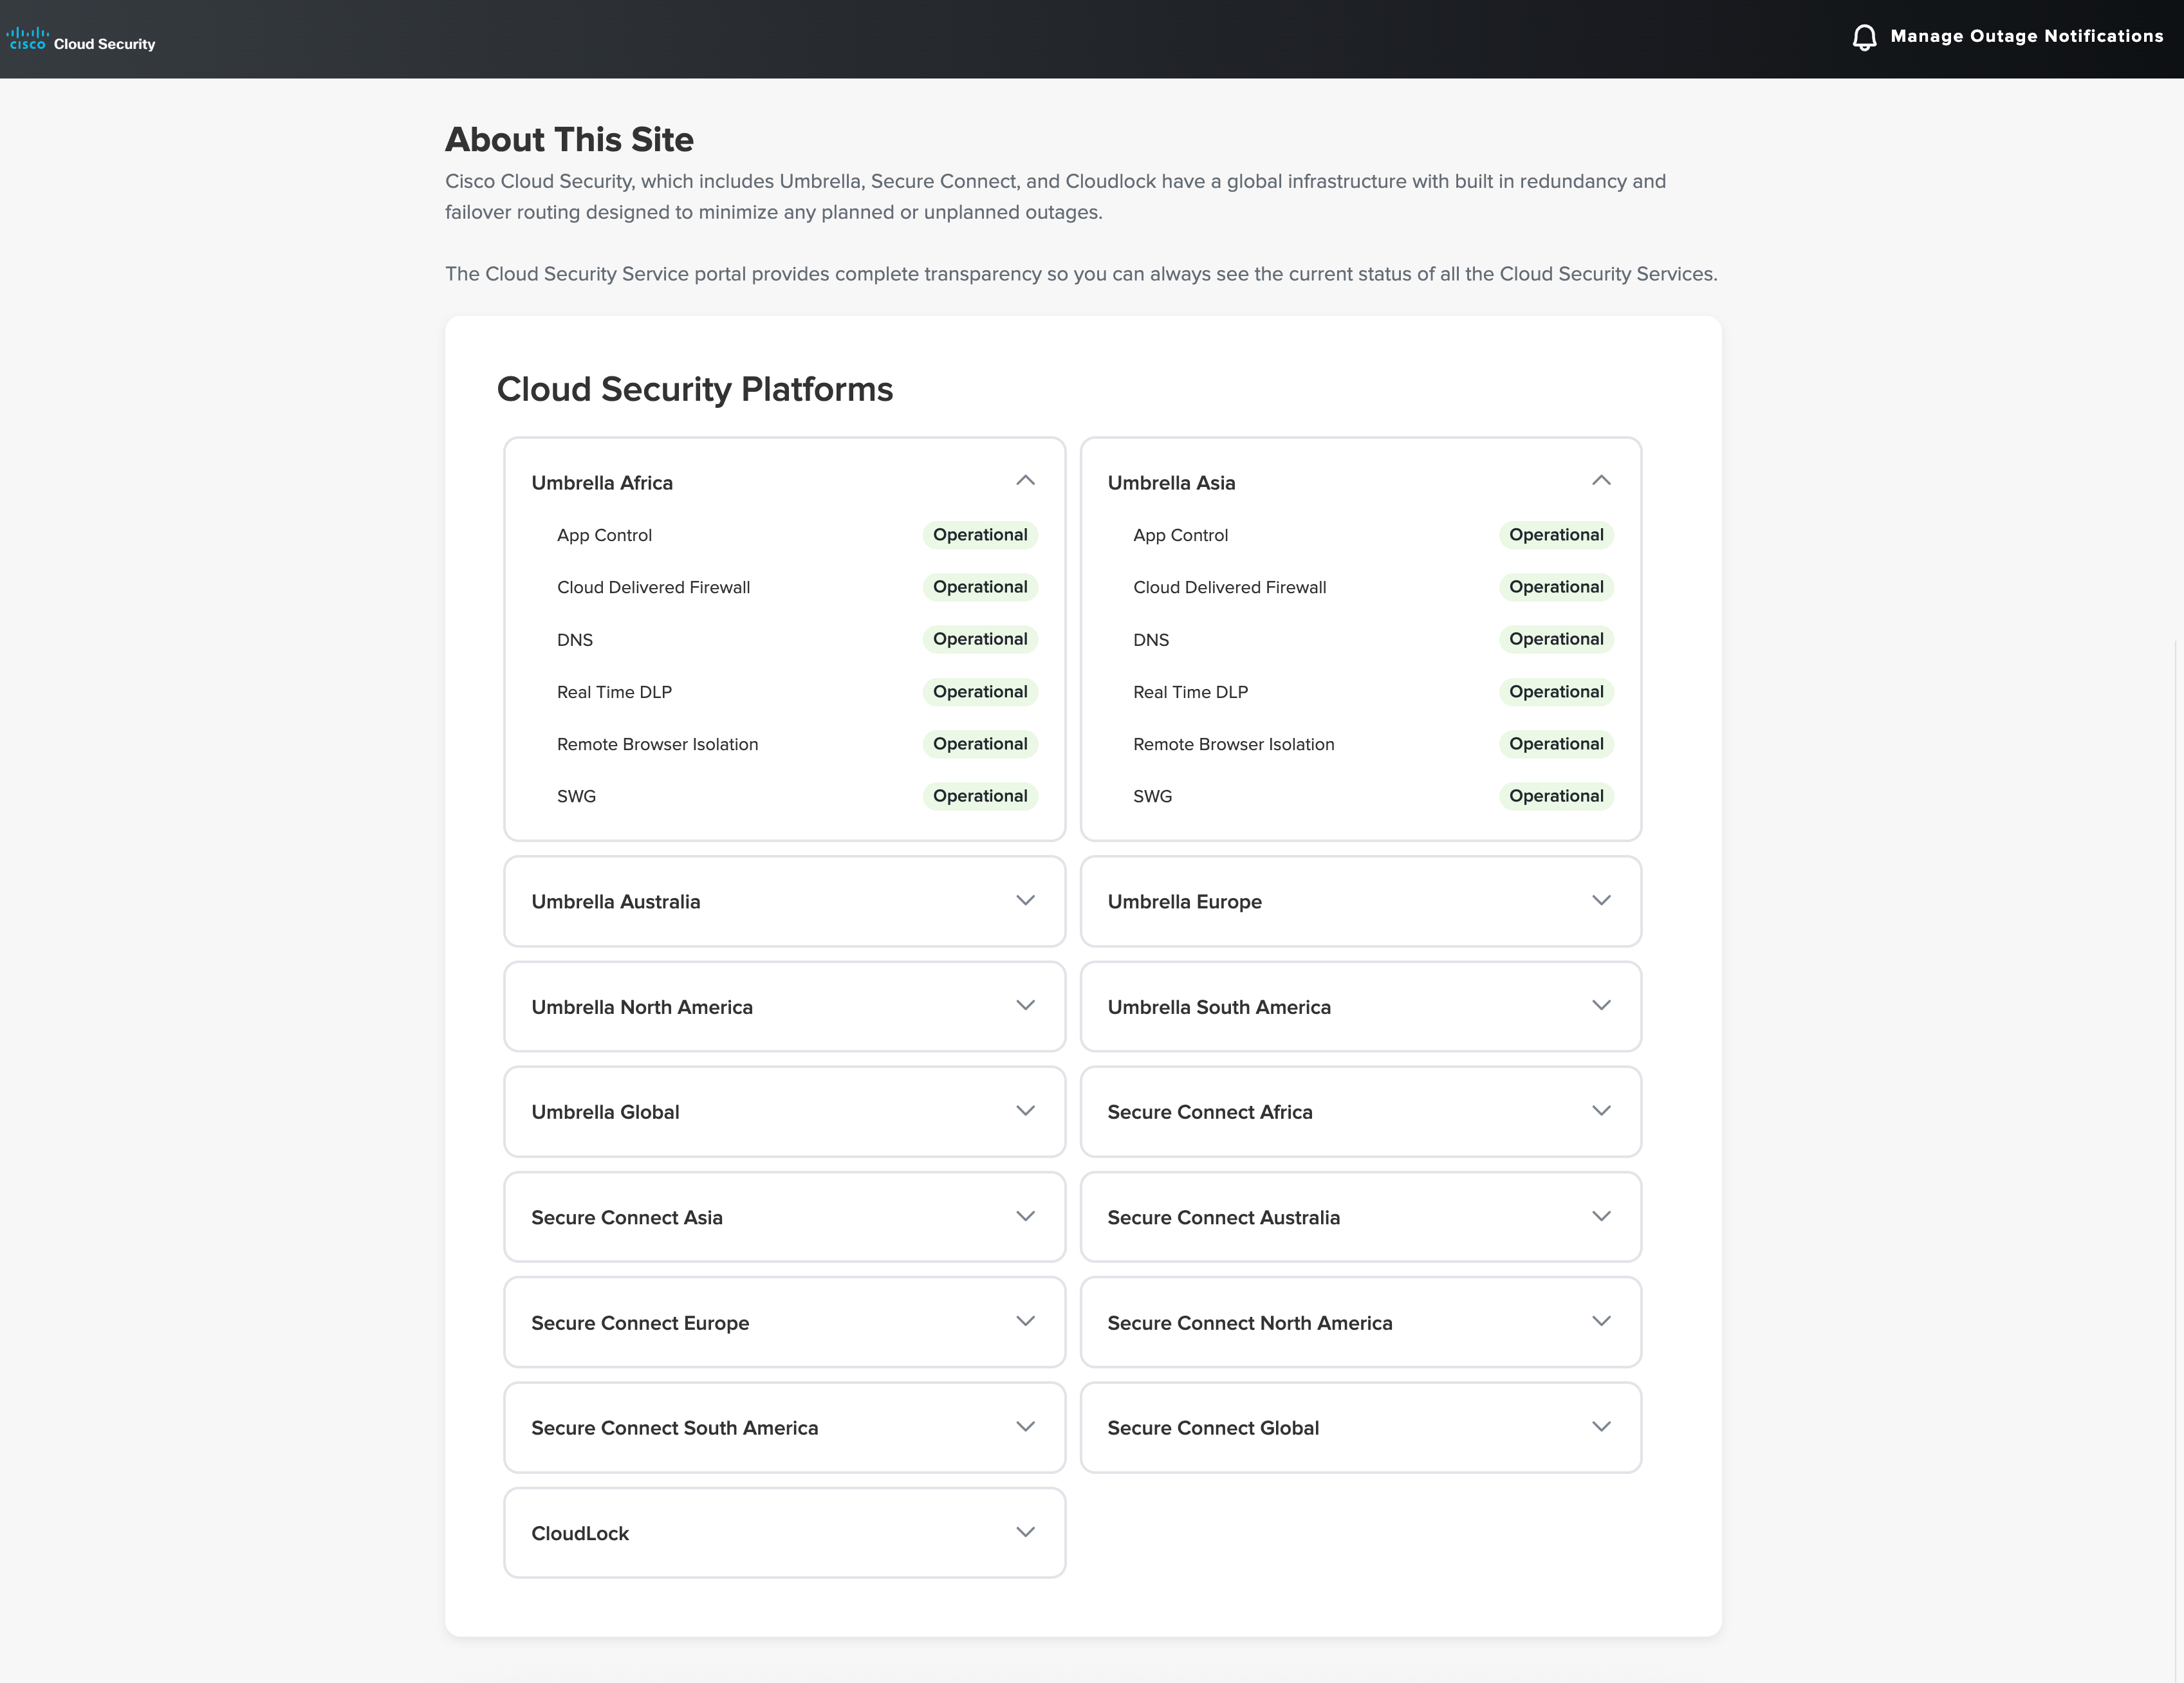Click SWG under Umbrella Africa

[576, 797]
